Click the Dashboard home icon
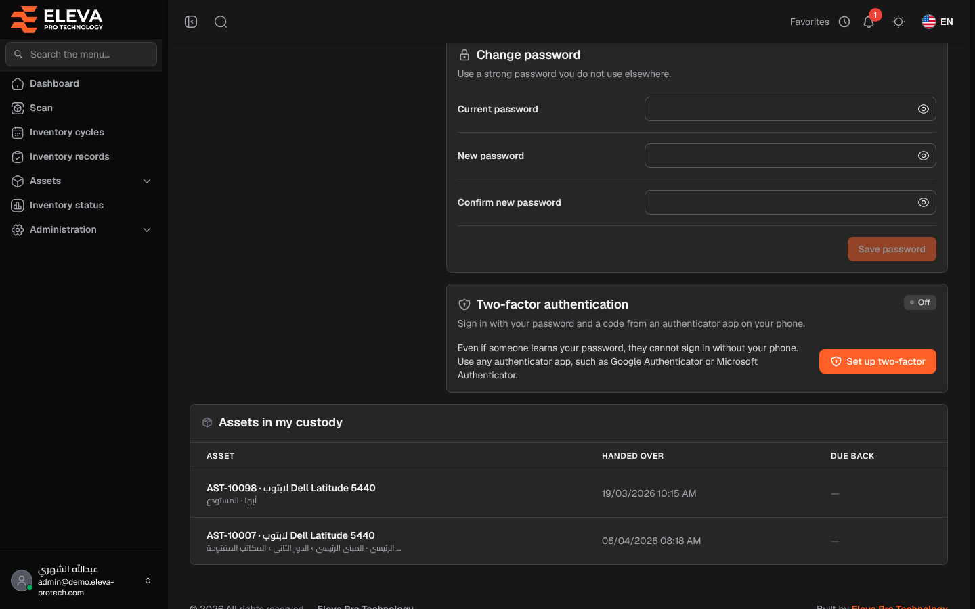Screen dimensions: 975x609 point(18,84)
